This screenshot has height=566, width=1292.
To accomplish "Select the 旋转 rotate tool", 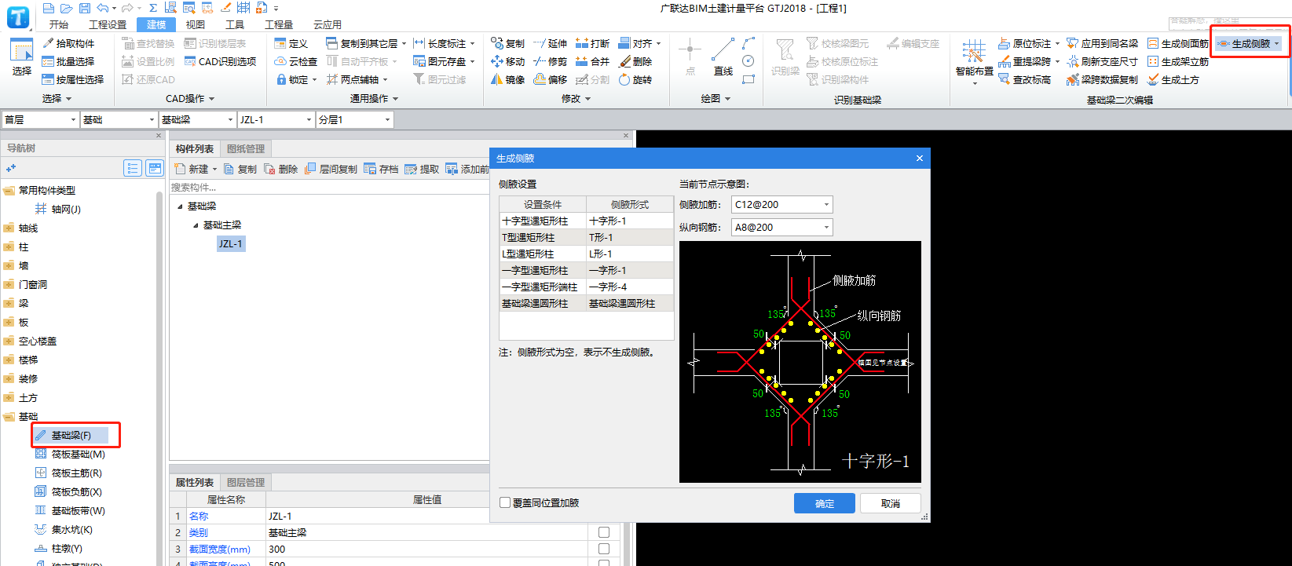I will (635, 79).
